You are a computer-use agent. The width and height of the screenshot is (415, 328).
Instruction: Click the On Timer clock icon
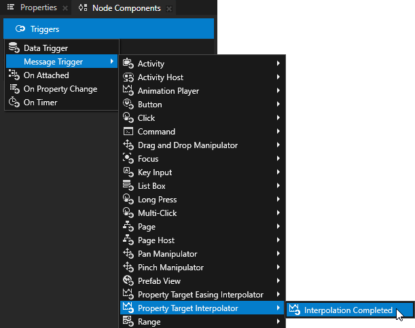click(14, 103)
